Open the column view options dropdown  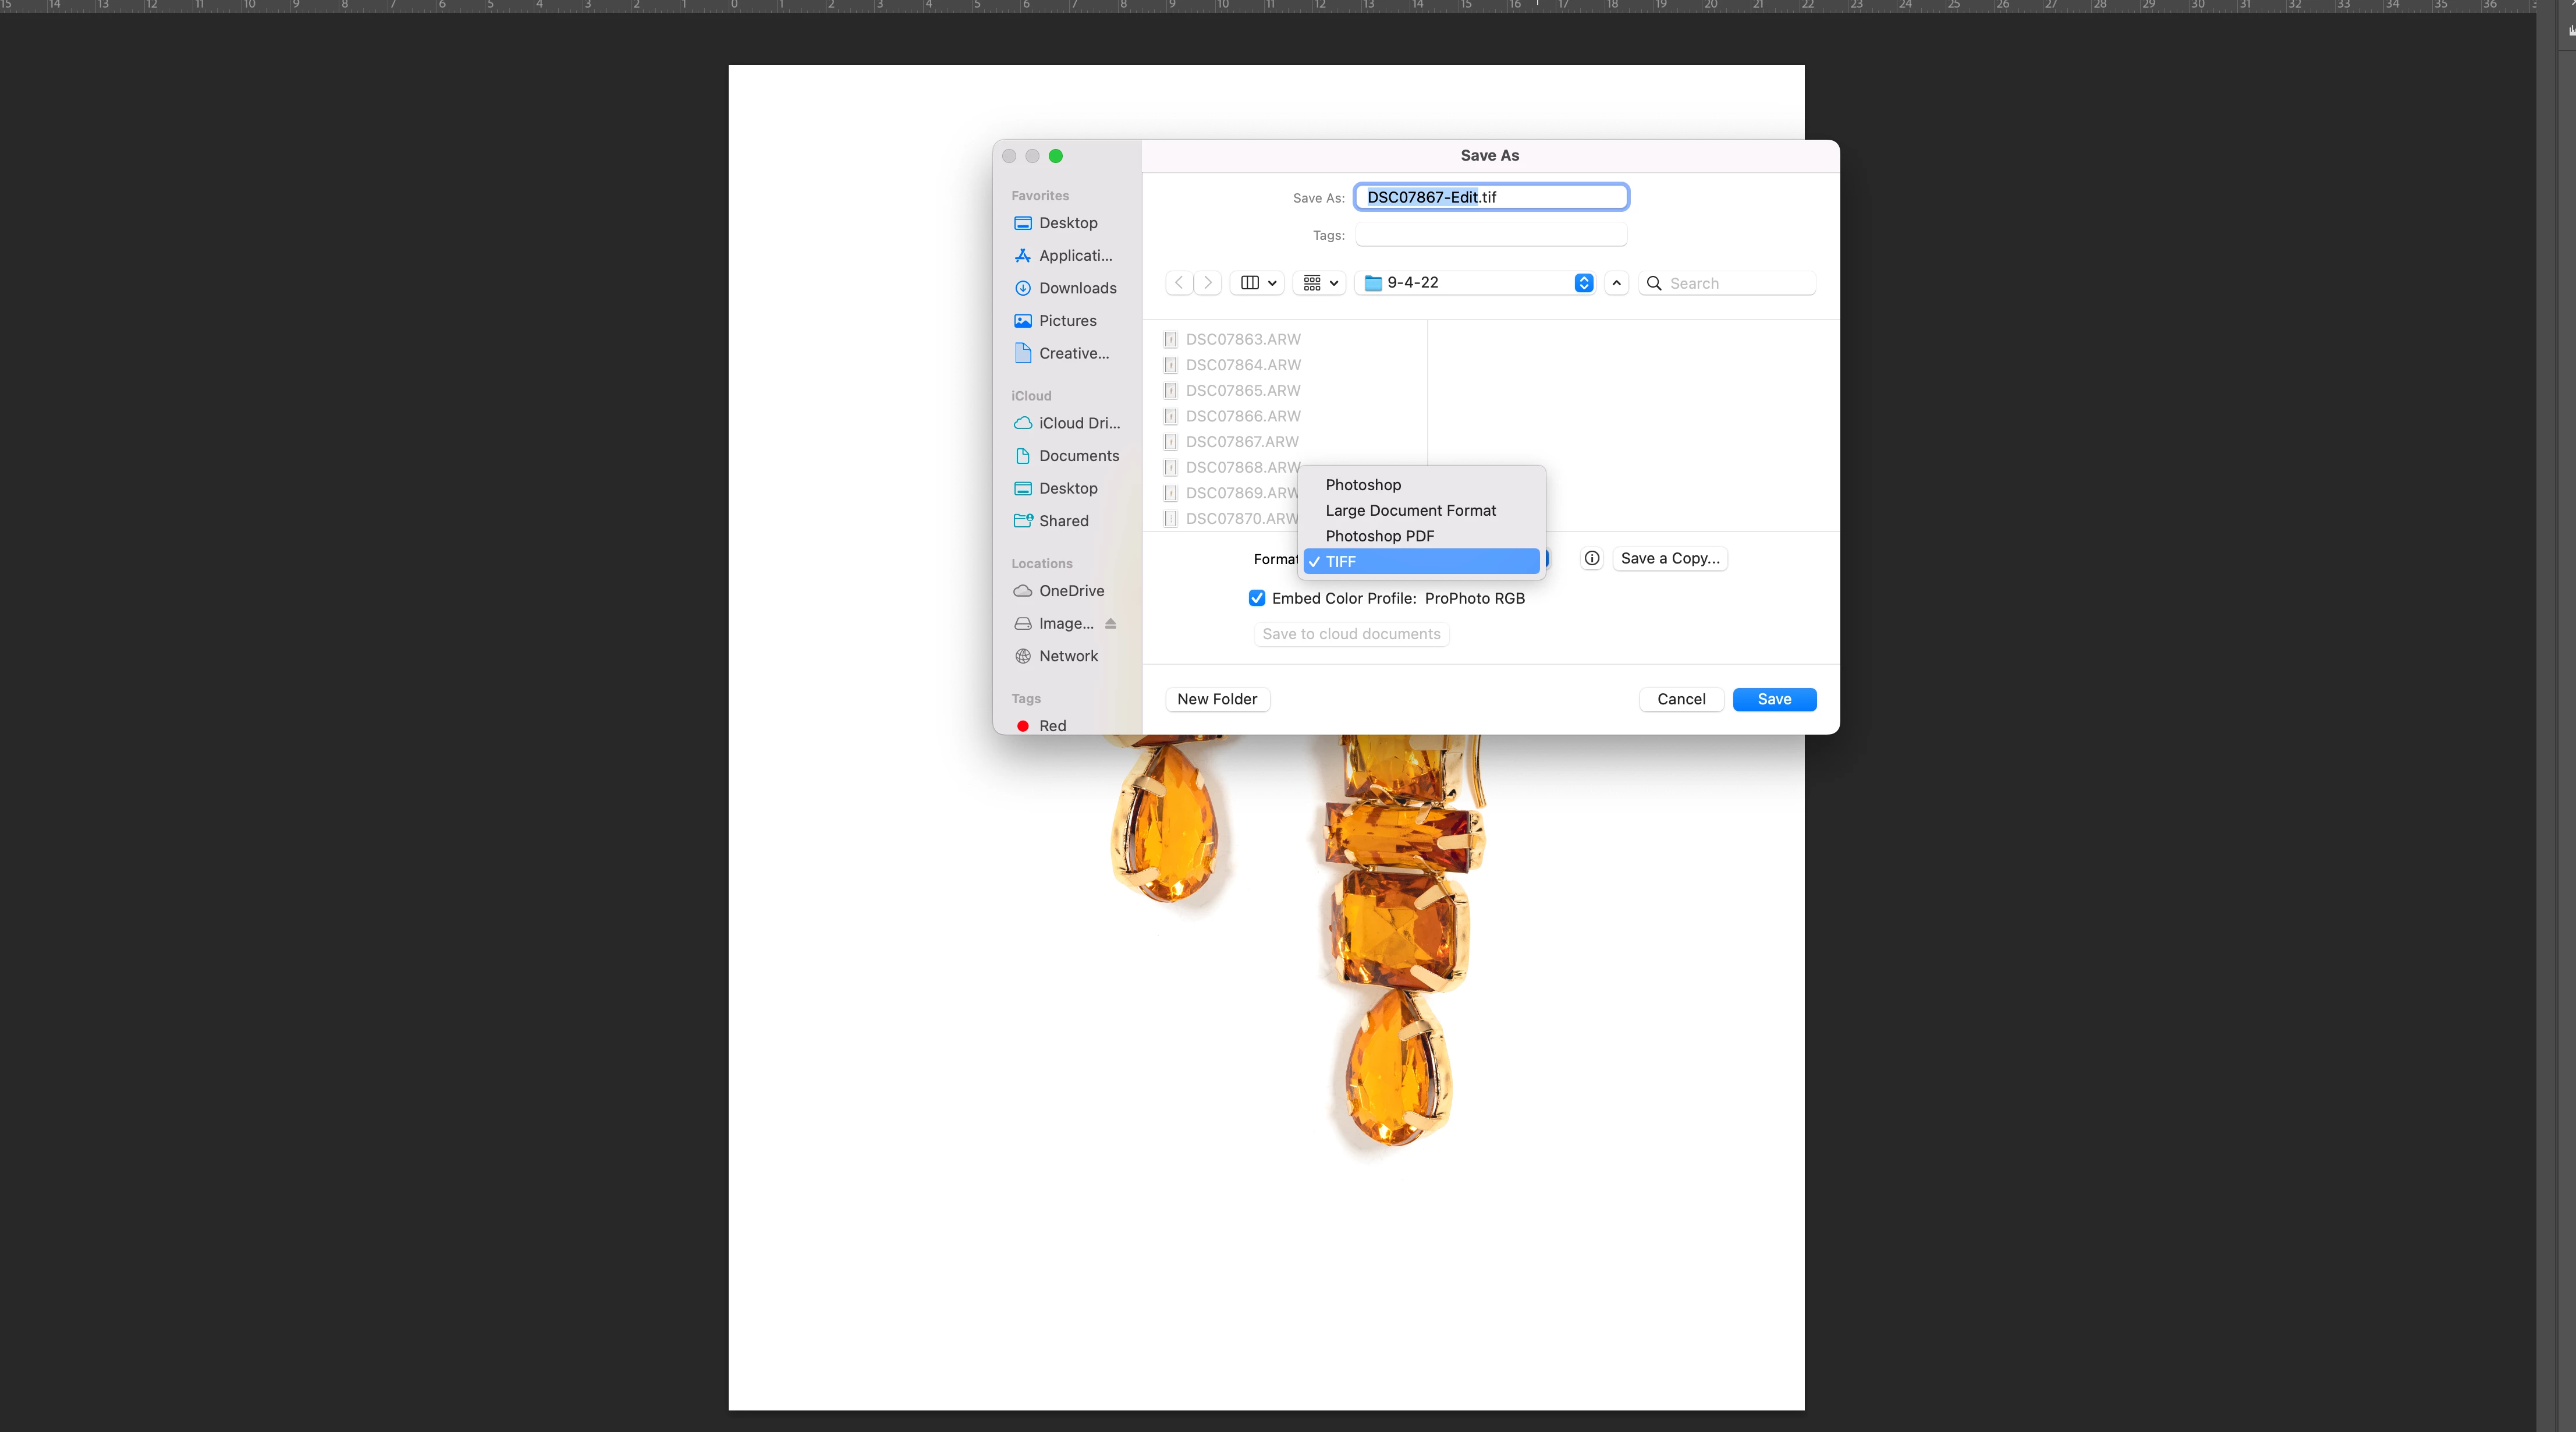tap(1257, 283)
